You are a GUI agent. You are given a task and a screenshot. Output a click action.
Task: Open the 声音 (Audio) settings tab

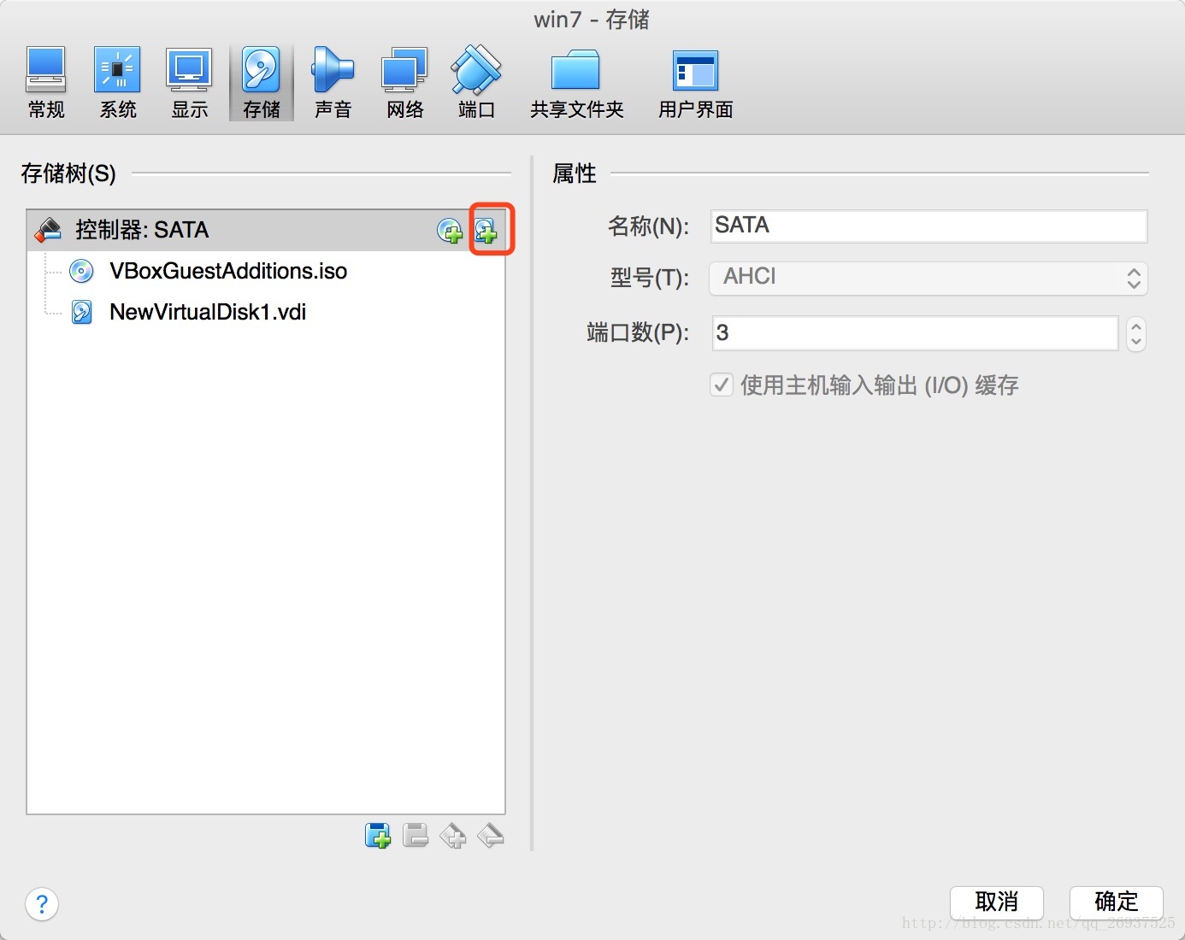[333, 83]
